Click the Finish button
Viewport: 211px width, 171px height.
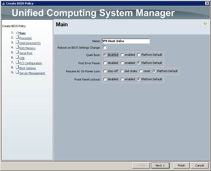click(x=181, y=166)
